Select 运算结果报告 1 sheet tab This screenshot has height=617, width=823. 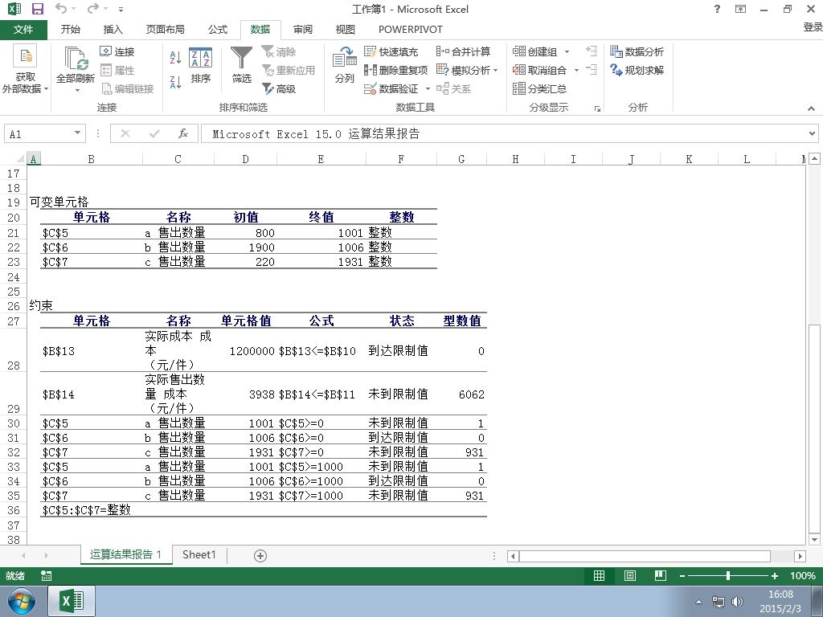[125, 554]
